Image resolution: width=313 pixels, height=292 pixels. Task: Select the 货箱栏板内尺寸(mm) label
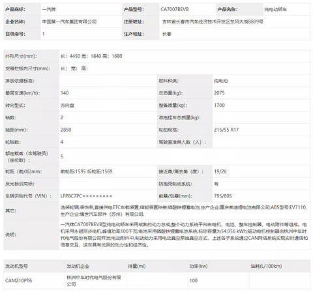click(x=28, y=68)
